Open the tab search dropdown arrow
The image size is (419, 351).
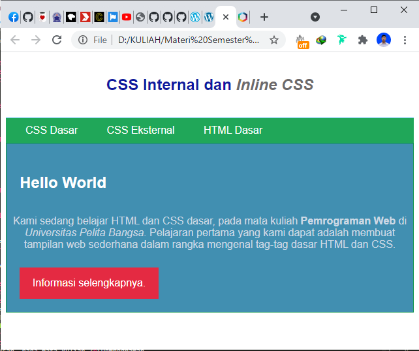315,17
